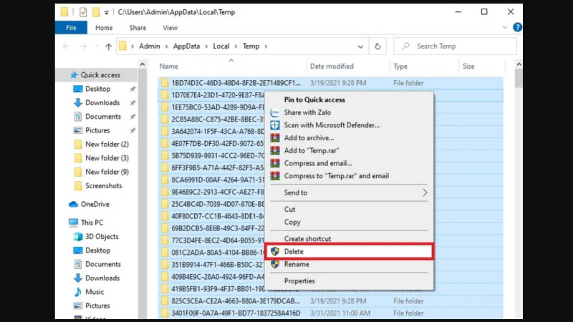
Task: Click the Up one level arrow
Action: point(108,47)
